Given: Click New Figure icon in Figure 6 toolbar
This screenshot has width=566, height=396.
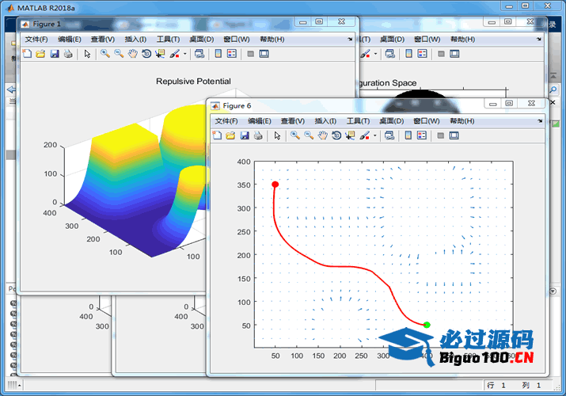Looking at the screenshot, I should (x=217, y=135).
